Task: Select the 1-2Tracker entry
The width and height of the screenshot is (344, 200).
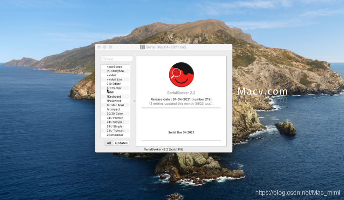Action: click(x=115, y=88)
